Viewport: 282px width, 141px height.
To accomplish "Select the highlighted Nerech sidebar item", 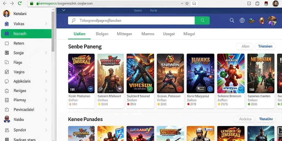I will coord(26,34).
